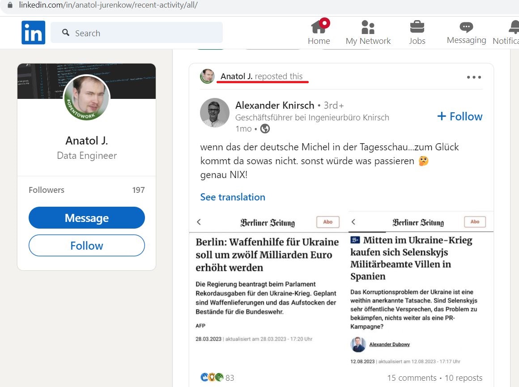
Task: Open Alexander Knirsch name link
Action: (x=275, y=105)
